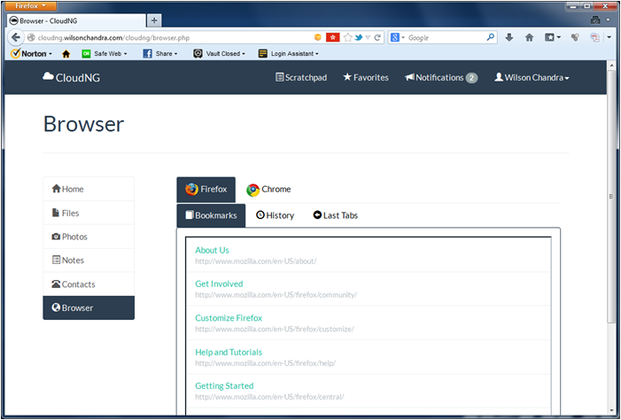The width and height of the screenshot is (621, 420).
Task: Open the About Us bookmark
Action: [x=212, y=250]
